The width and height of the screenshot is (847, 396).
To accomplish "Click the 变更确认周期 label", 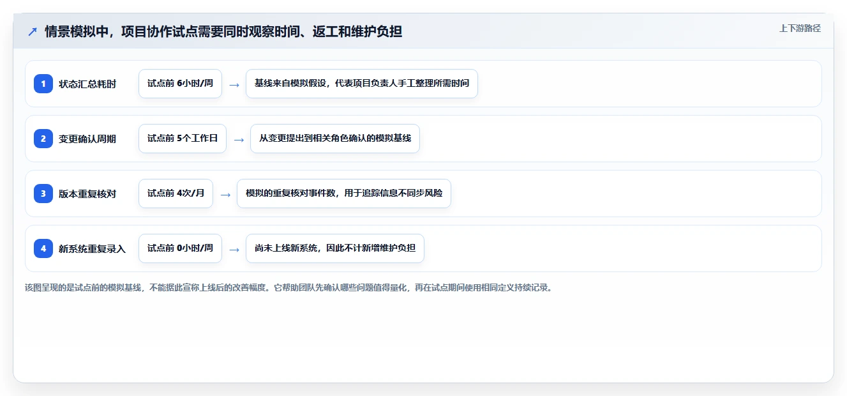I will pyautogui.click(x=87, y=139).
